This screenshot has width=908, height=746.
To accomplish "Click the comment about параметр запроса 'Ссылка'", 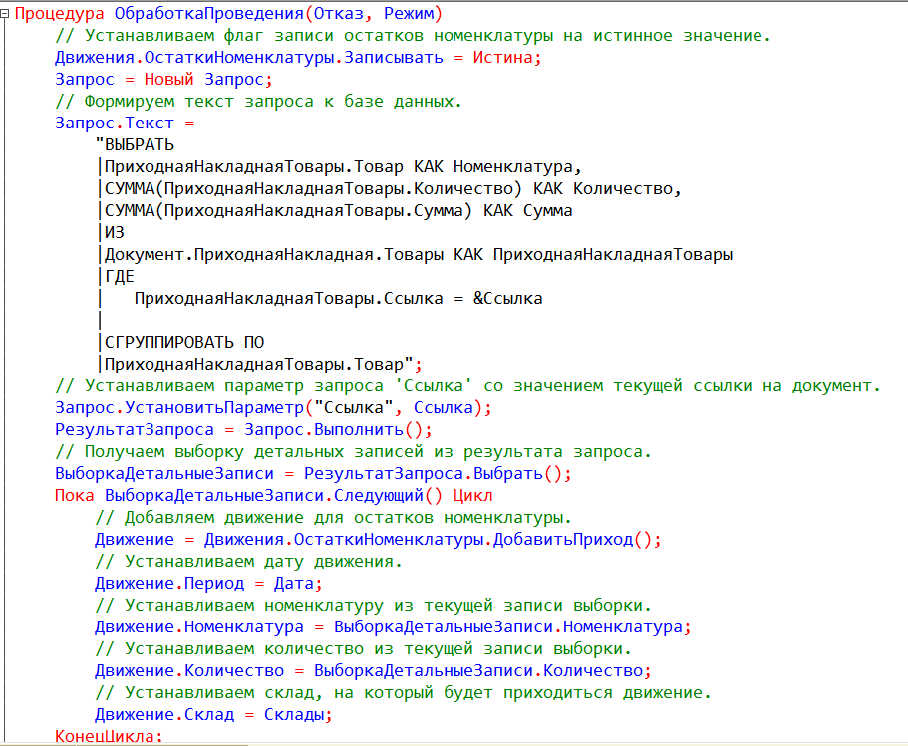I will (467, 386).
